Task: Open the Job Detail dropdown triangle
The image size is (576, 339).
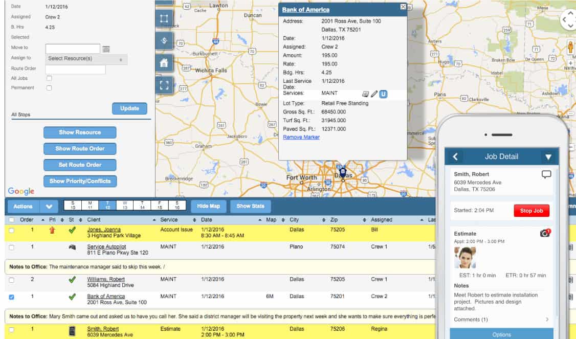Action: tap(548, 157)
